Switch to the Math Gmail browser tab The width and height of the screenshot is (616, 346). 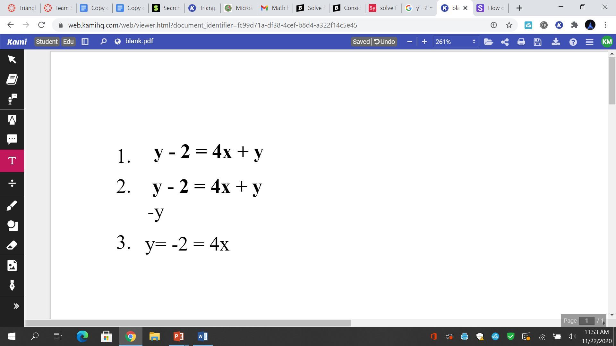pos(274,8)
